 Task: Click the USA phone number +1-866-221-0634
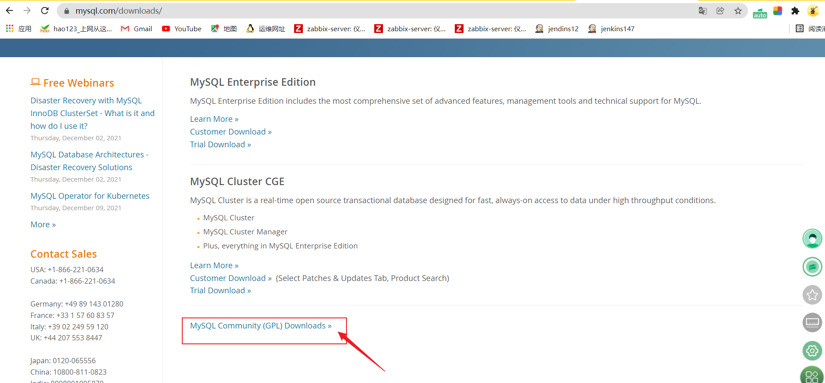pyautogui.click(x=76, y=270)
